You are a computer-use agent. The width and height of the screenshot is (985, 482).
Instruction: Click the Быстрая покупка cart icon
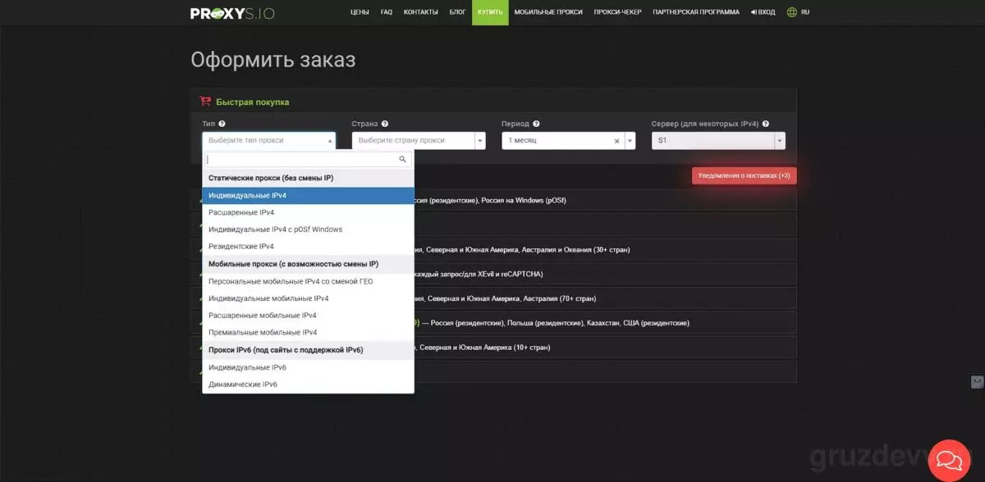click(205, 102)
